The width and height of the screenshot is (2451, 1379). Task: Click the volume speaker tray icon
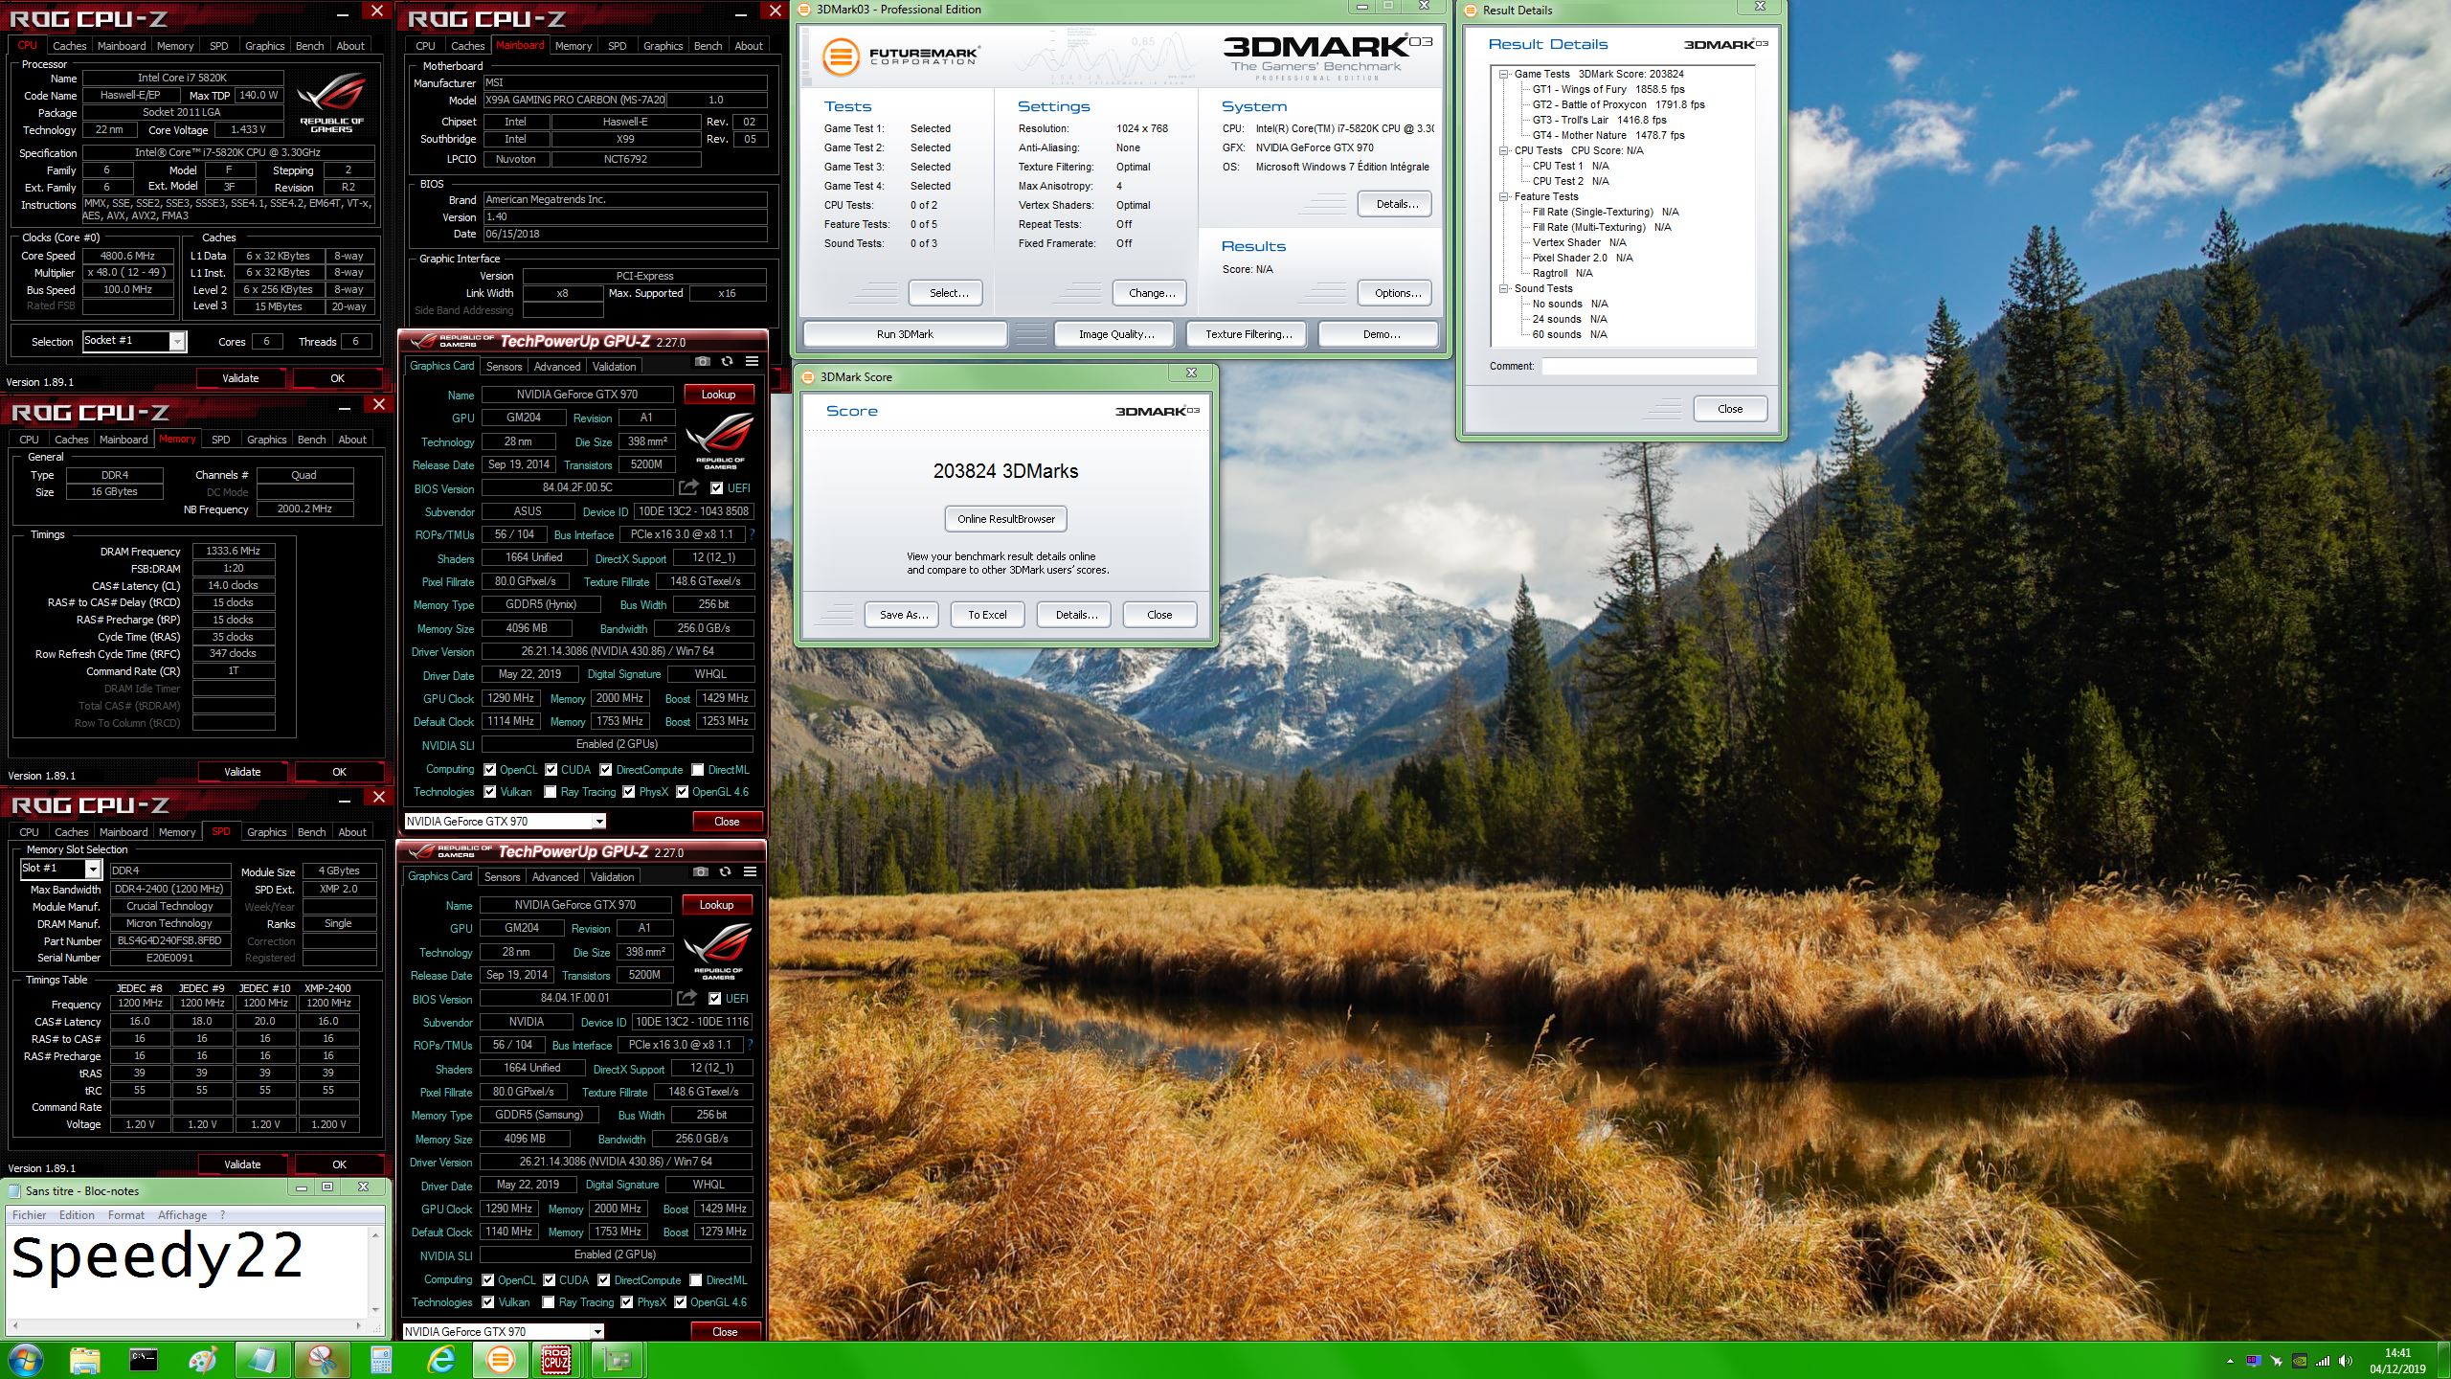[2346, 1361]
